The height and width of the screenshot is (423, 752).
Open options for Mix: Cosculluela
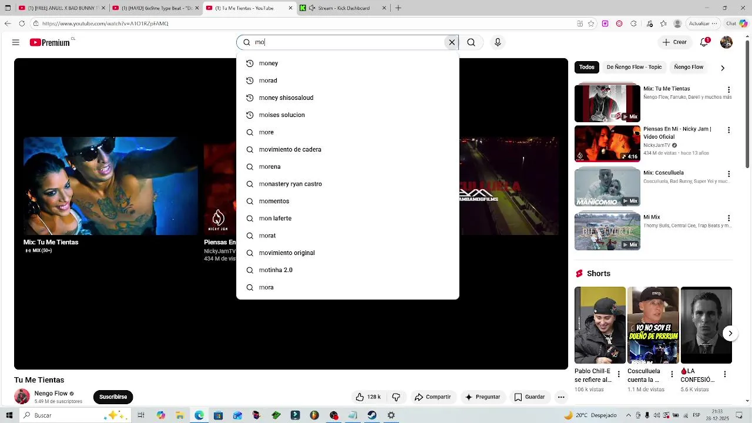[728, 174]
